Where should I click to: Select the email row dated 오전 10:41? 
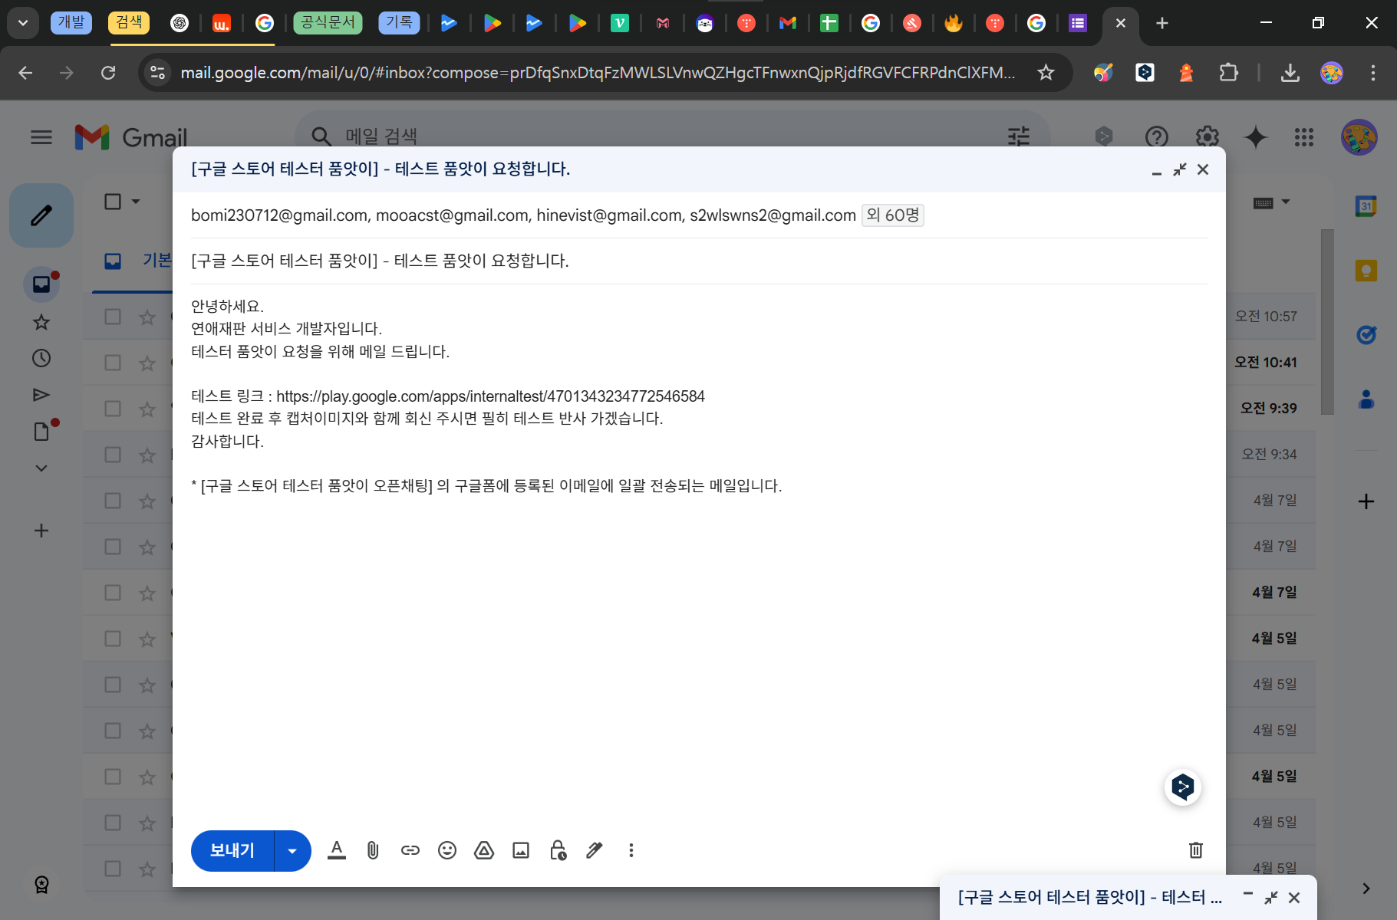(x=113, y=363)
